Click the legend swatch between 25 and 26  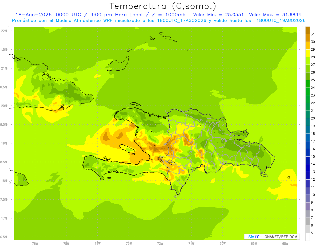(x=307, y=76)
